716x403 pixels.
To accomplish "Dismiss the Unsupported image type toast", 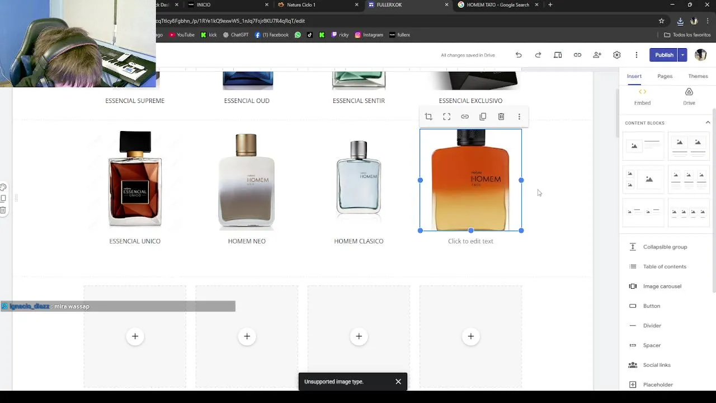I will 398,382.
